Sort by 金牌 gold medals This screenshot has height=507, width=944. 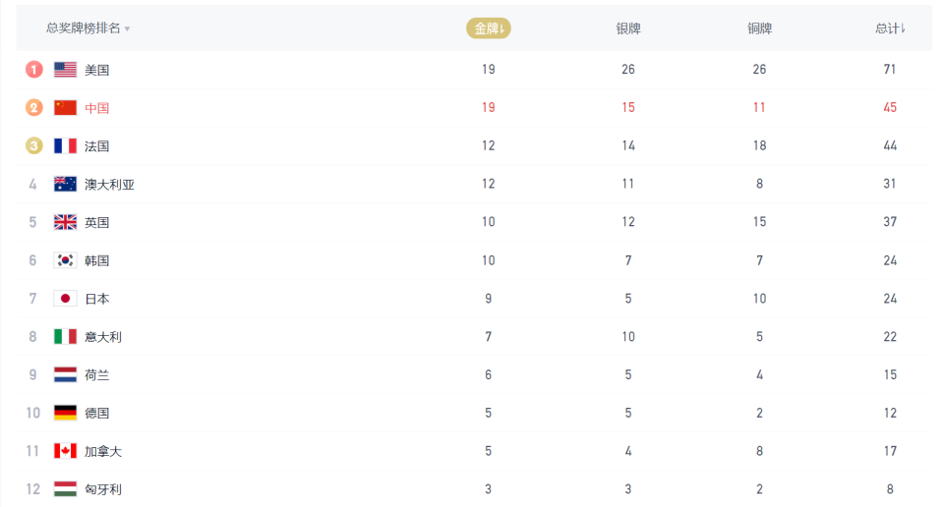(489, 28)
